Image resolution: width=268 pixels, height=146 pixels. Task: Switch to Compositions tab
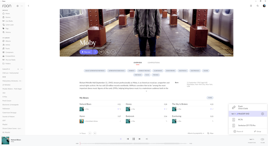pyautogui.click(x=154, y=63)
